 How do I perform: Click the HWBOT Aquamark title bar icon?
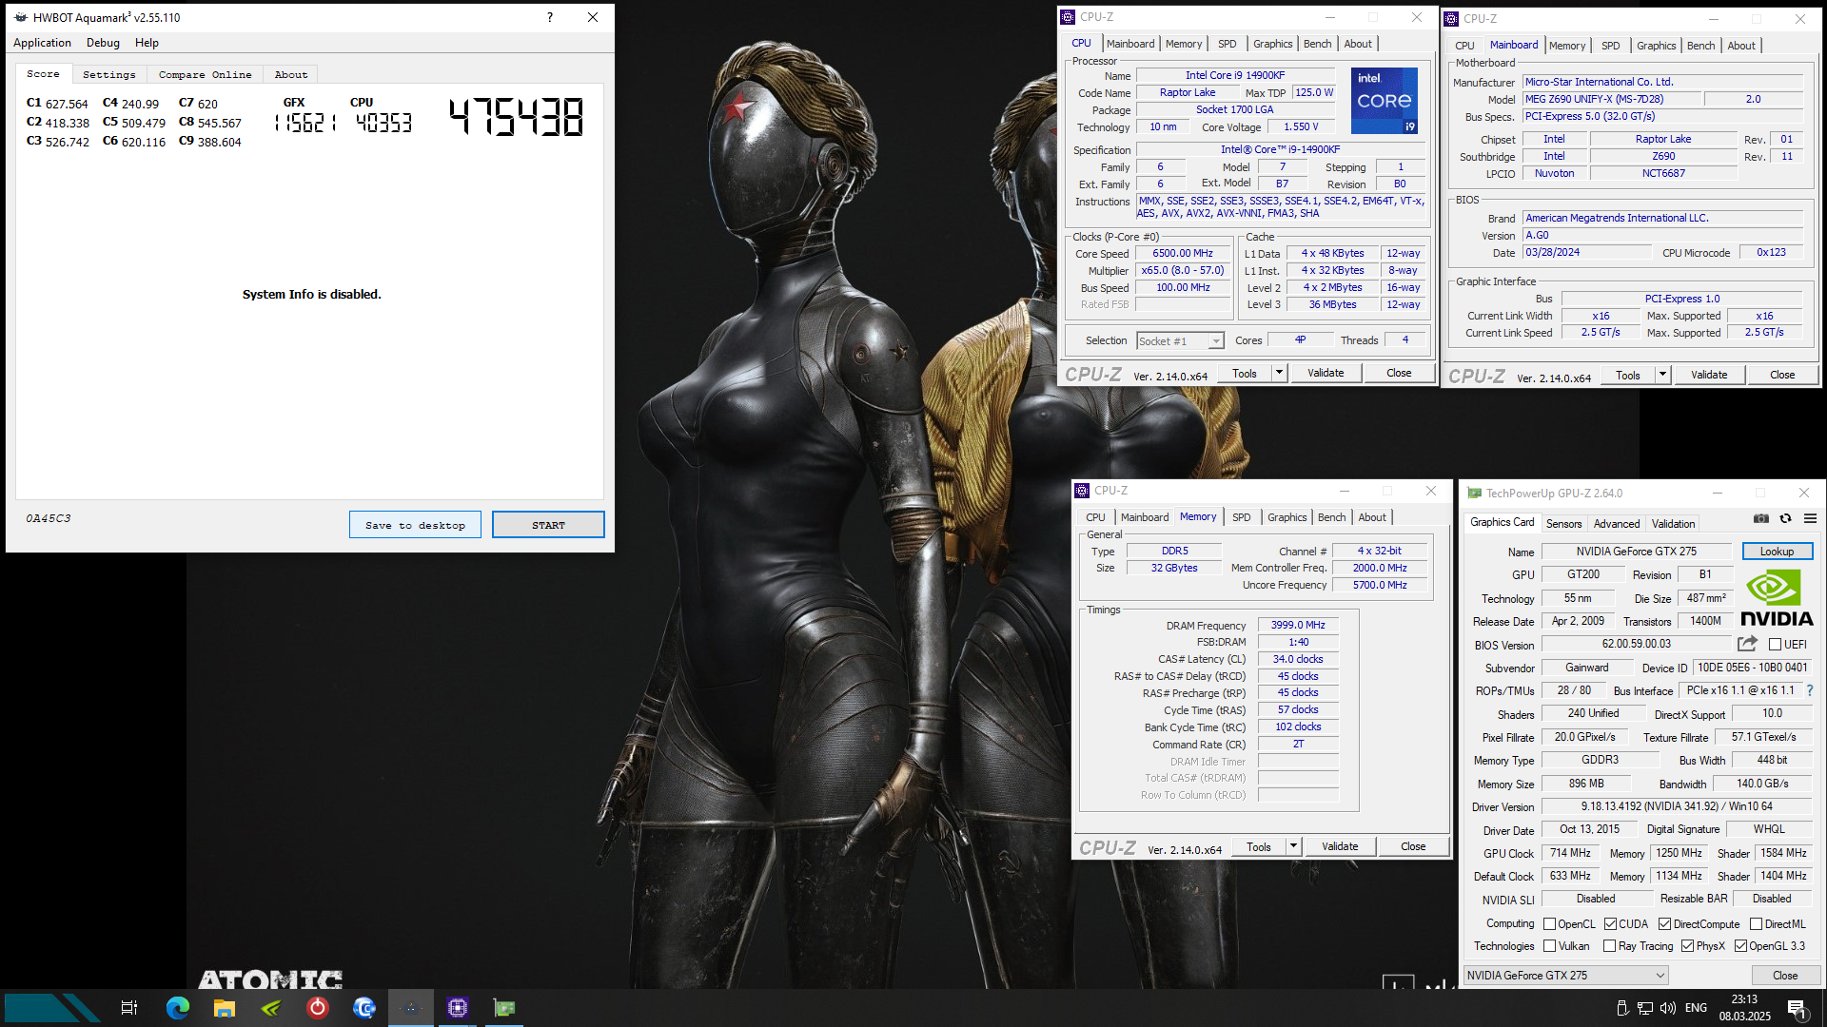tap(21, 17)
